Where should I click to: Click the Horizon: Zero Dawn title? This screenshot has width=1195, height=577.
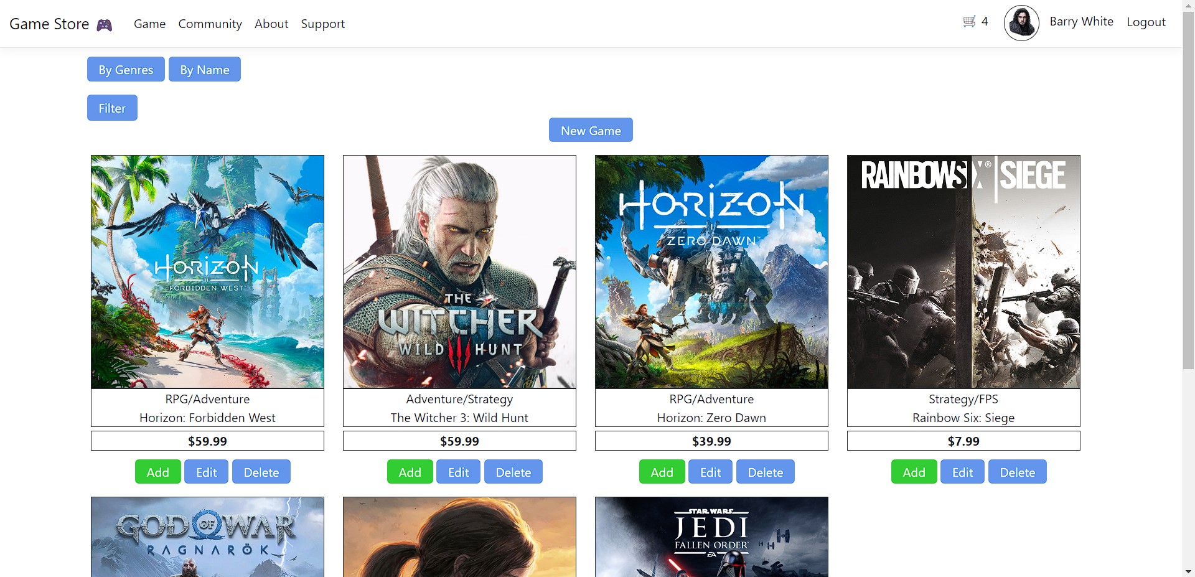pyautogui.click(x=711, y=418)
